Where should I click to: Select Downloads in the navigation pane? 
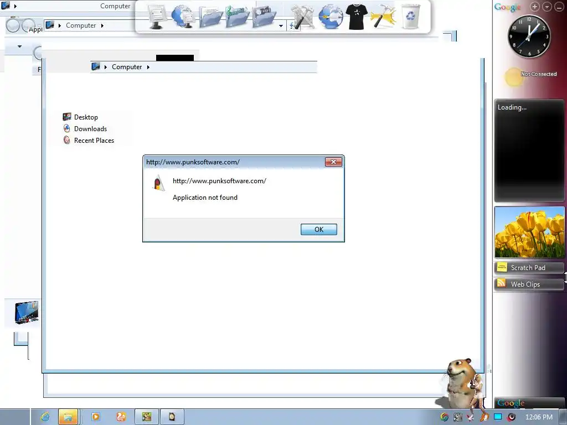[x=90, y=128]
